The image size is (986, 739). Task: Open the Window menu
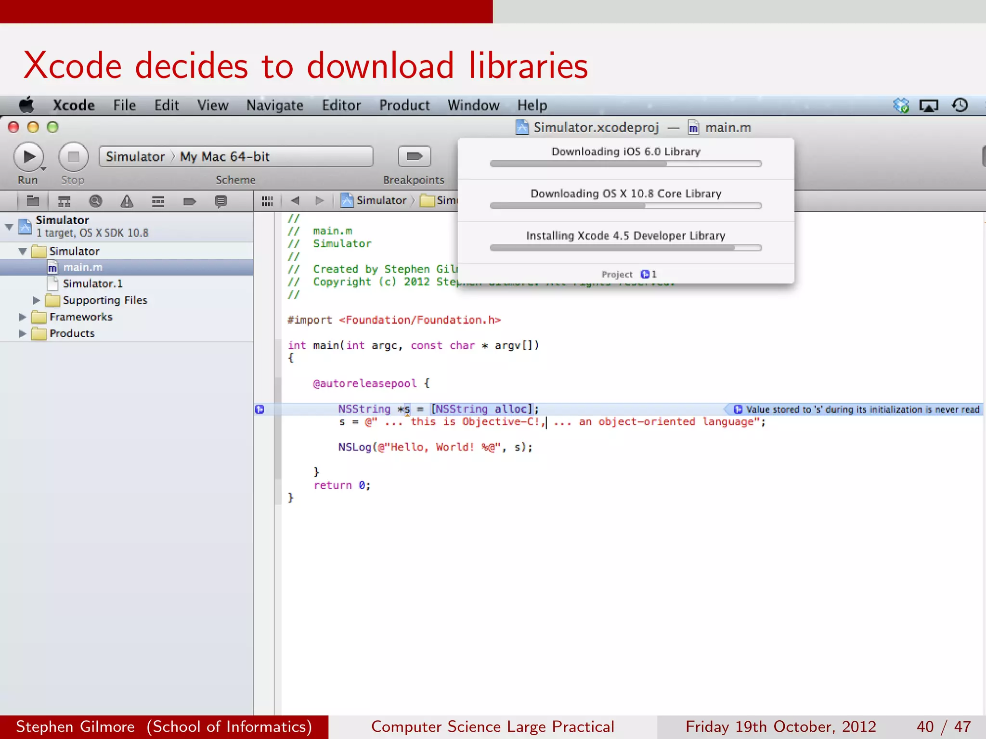473,105
